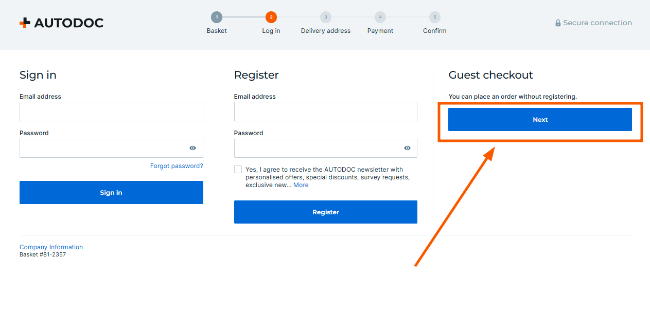This screenshot has height=332, width=650.
Task: Click the AUTODOC logo
Action: (61, 23)
